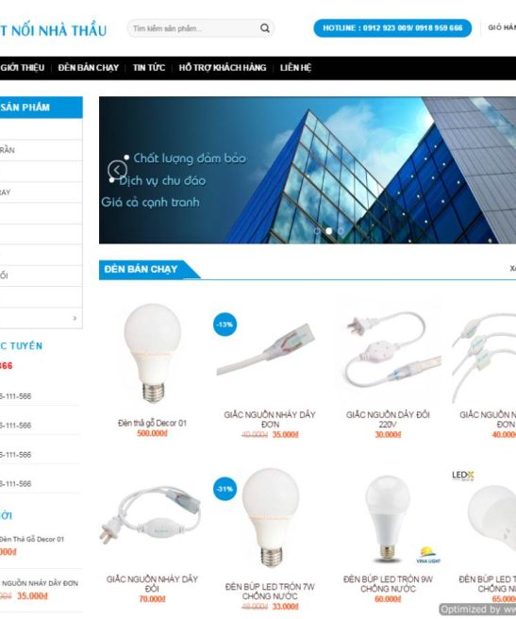Click the search magnifier icon
The width and height of the screenshot is (516, 619).
pos(265,28)
